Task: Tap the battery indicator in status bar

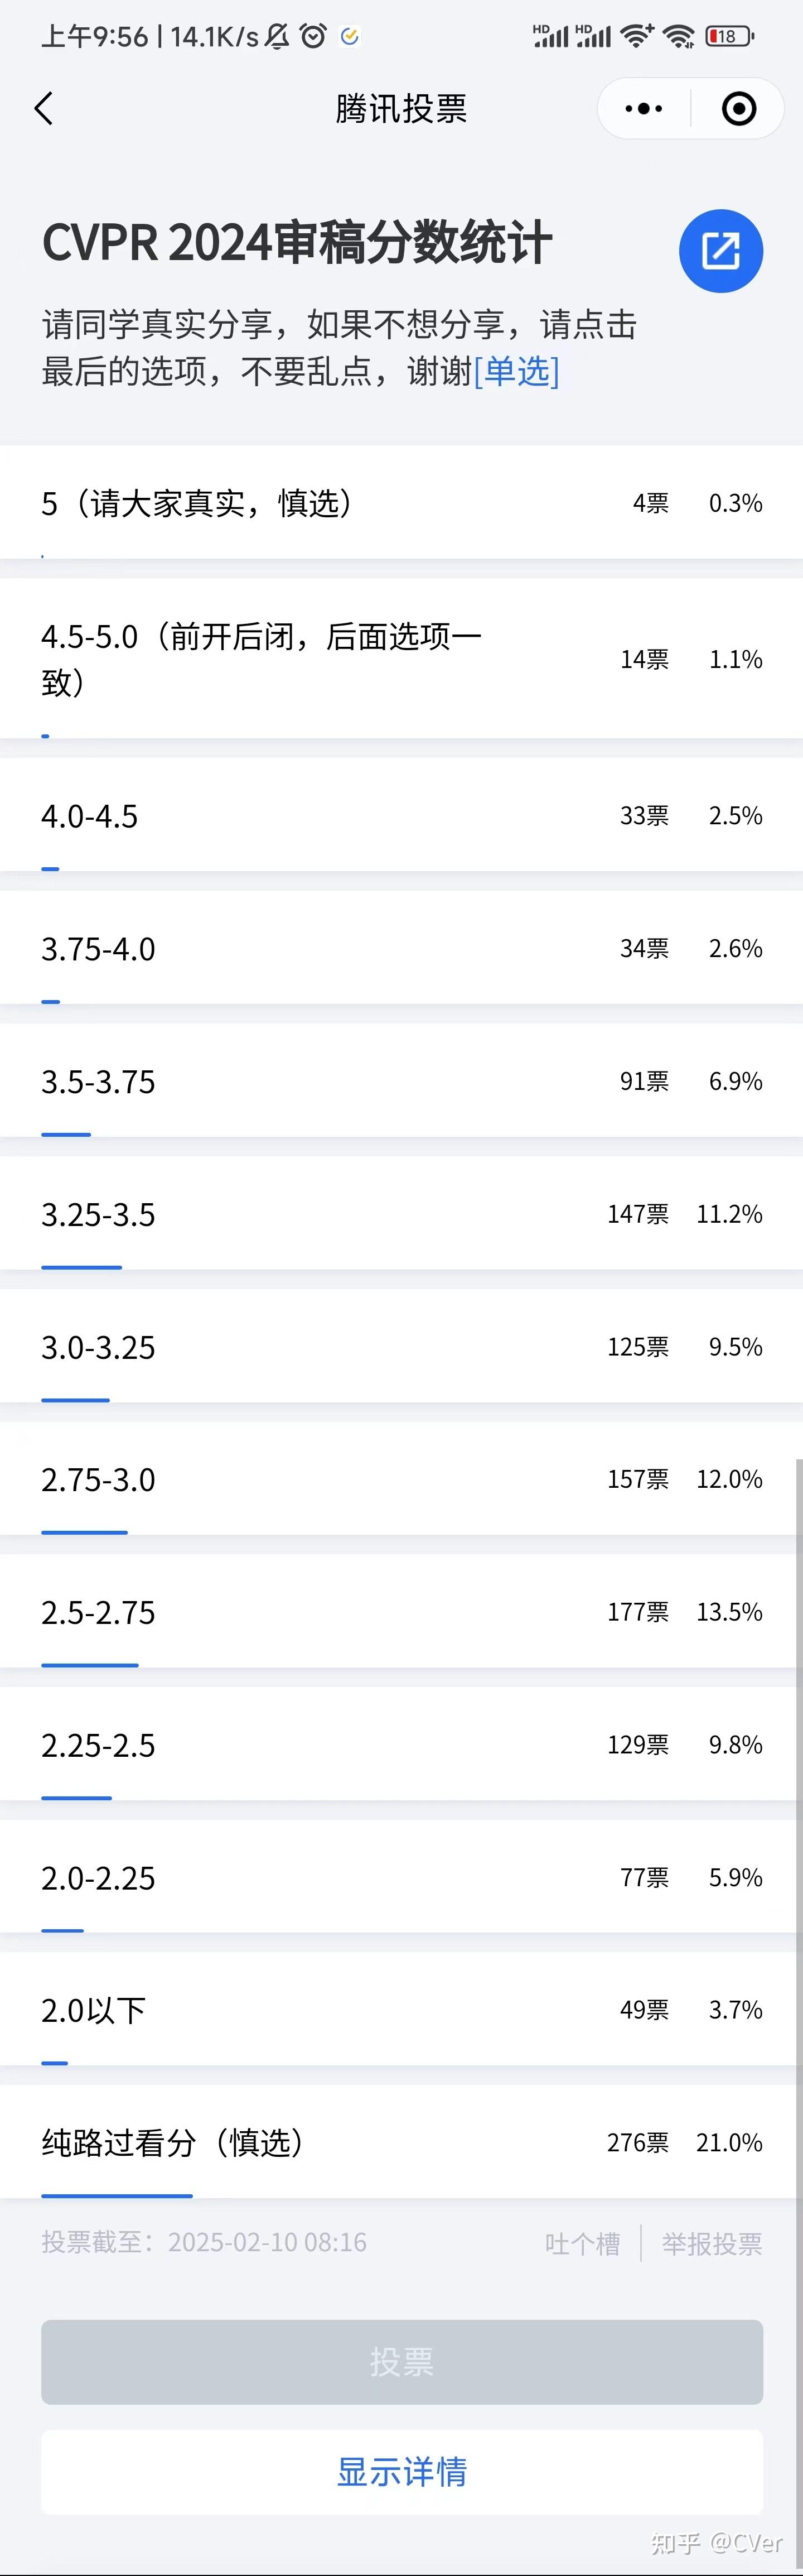Action: tap(729, 37)
